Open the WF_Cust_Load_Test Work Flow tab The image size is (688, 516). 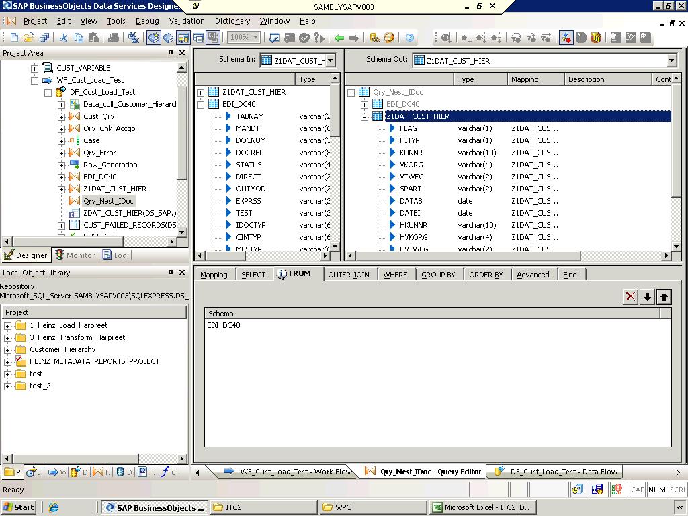click(x=289, y=472)
